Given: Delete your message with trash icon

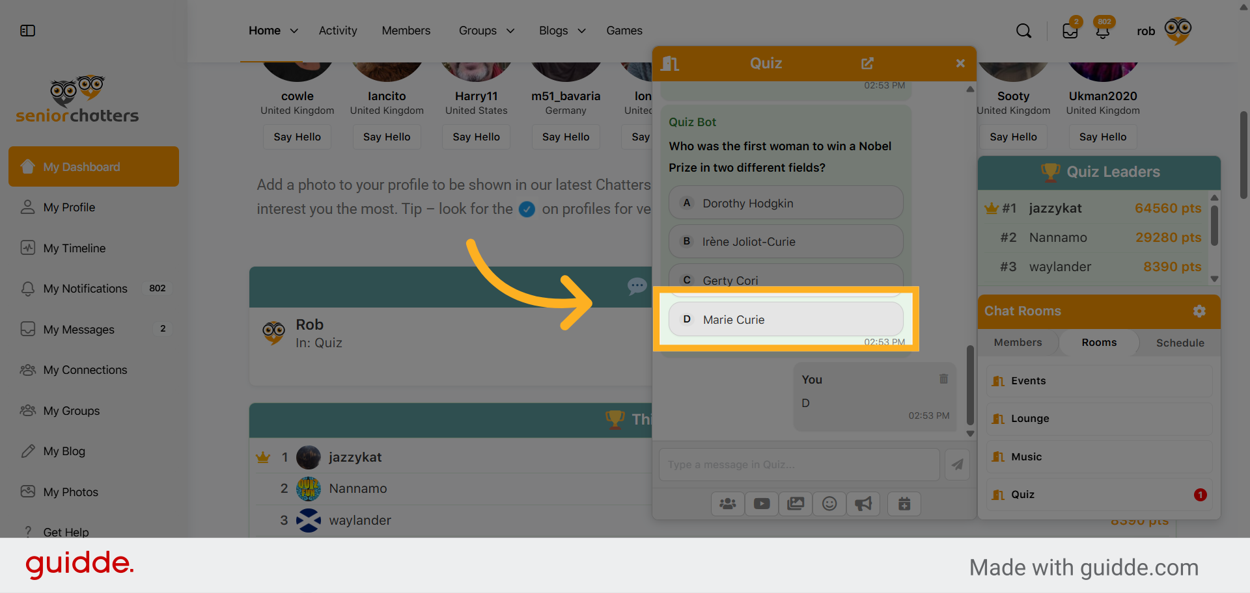Looking at the screenshot, I should [x=943, y=378].
